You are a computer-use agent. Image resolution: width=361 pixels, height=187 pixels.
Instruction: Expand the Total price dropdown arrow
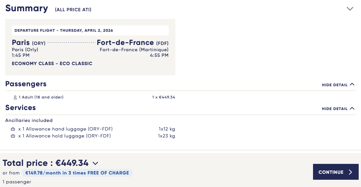(x=95, y=163)
